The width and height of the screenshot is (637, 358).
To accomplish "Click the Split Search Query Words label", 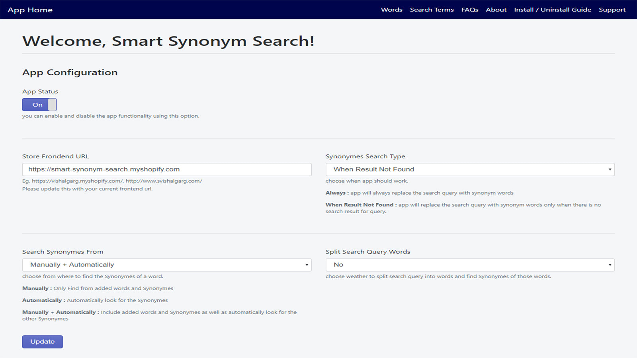I will point(367,252).
